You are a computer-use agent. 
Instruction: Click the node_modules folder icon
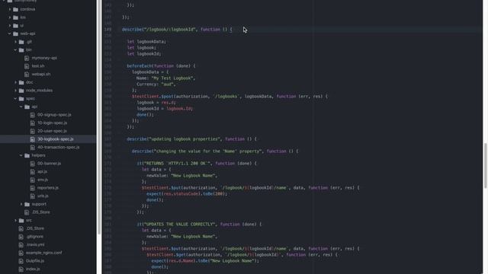pyautogui.click(x=21, y=91)
